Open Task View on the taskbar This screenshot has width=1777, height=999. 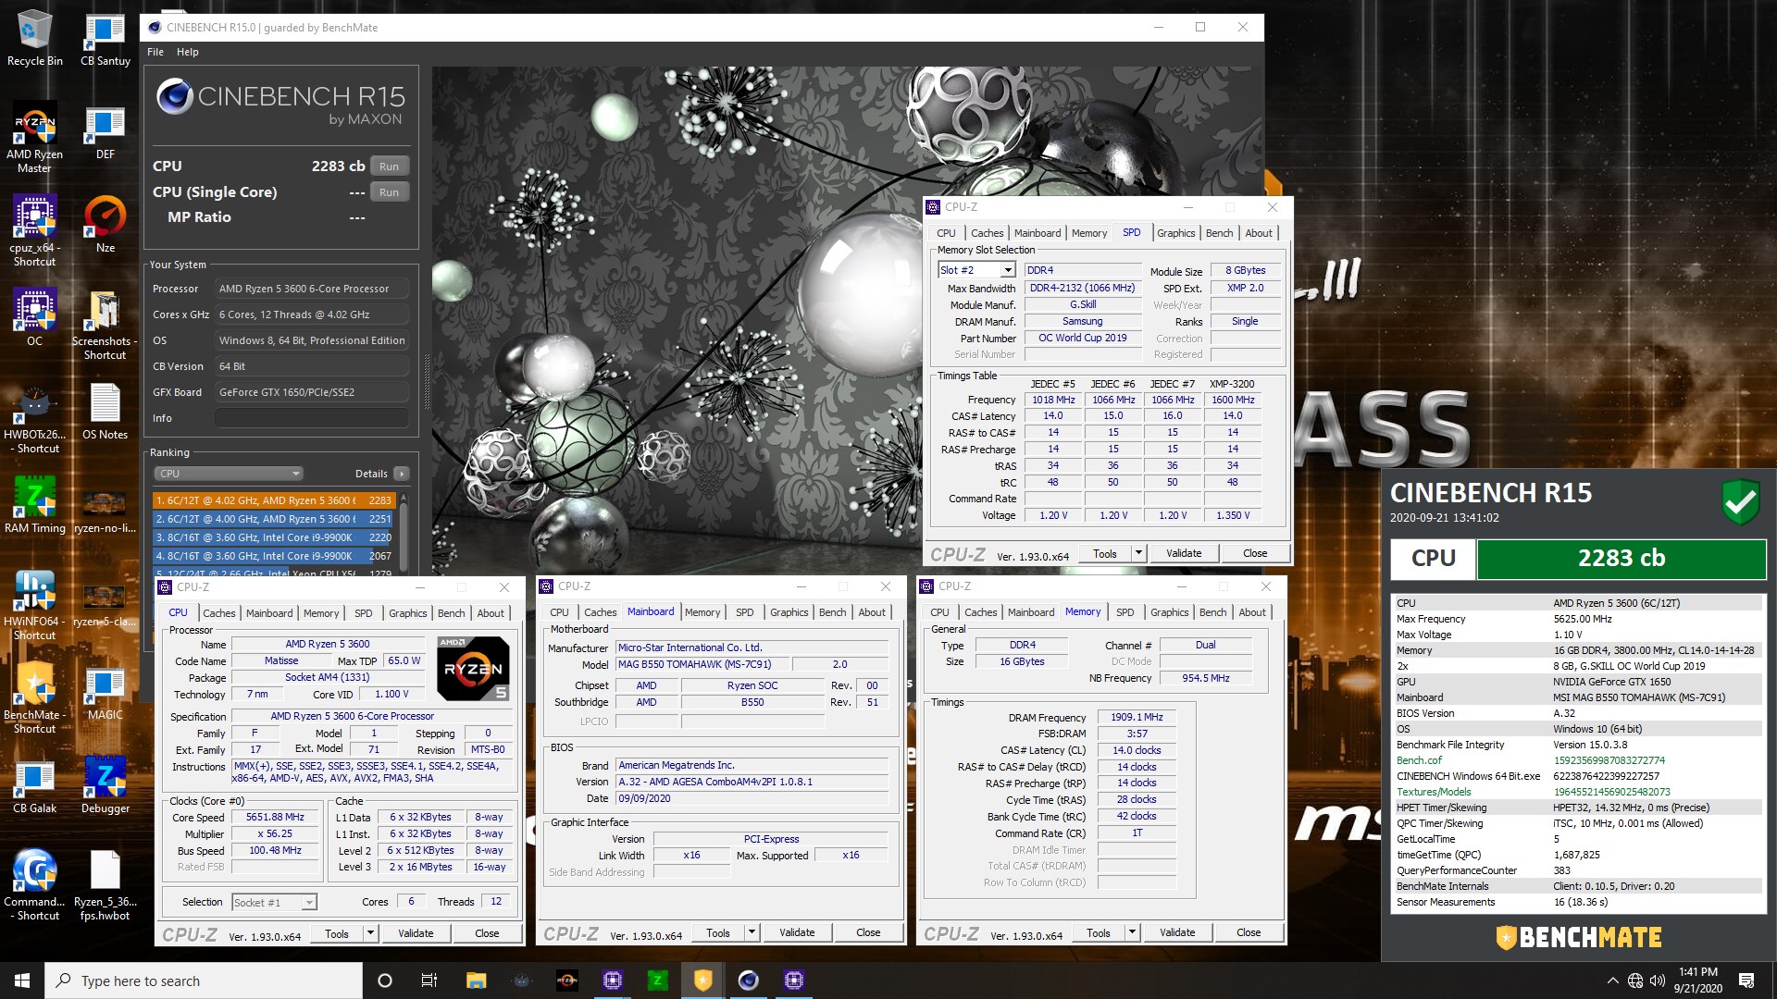tap(429, 980)
